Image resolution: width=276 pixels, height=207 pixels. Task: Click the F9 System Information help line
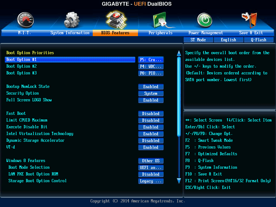pos(211,167)
